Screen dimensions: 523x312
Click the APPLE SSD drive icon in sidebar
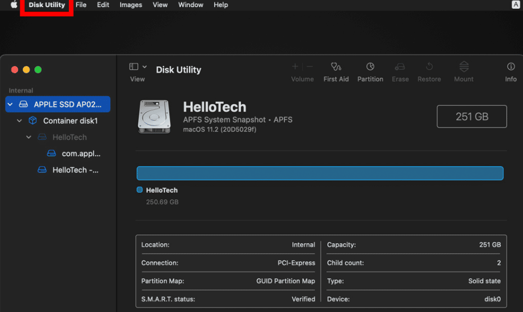coord(23,104)
